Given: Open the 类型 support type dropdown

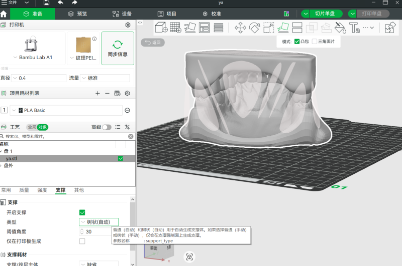Looking at the screenshot, I should (x=99, y=222).
